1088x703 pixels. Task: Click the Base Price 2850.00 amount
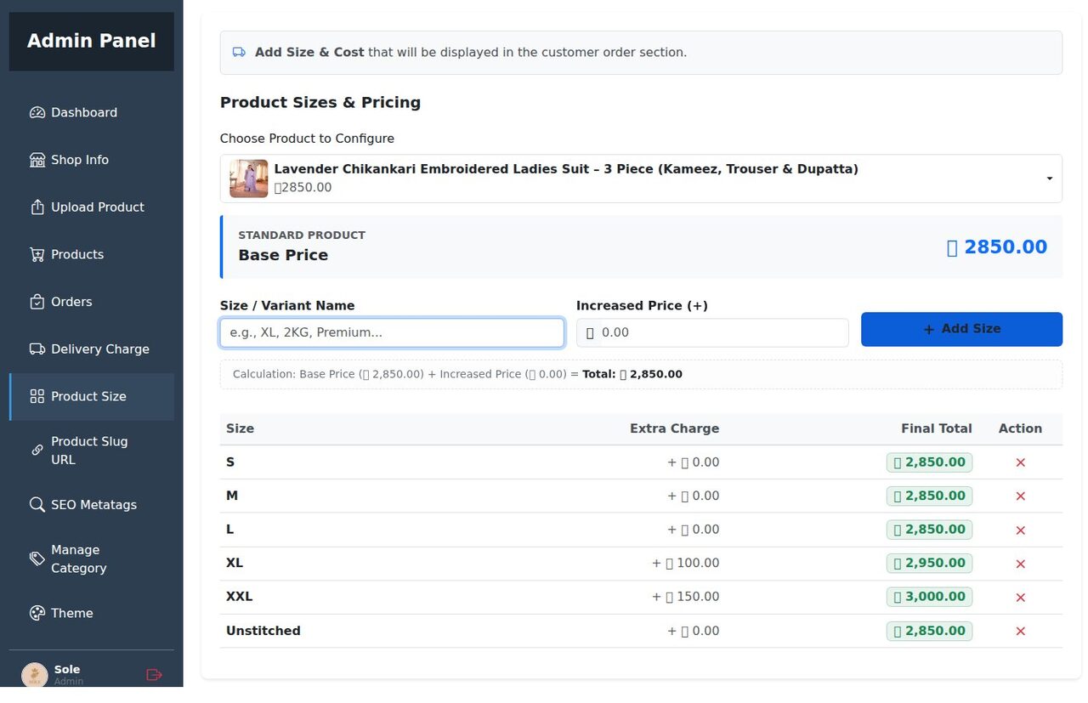[996, 247]
